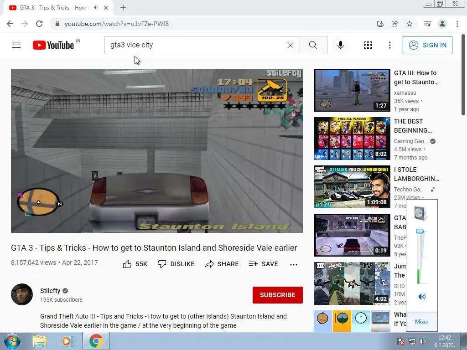Image resolution: width=467 pixels, height=350 pixels.
Task: Open the YouTube hamburger guide menu
Action: tap(16, 45)
